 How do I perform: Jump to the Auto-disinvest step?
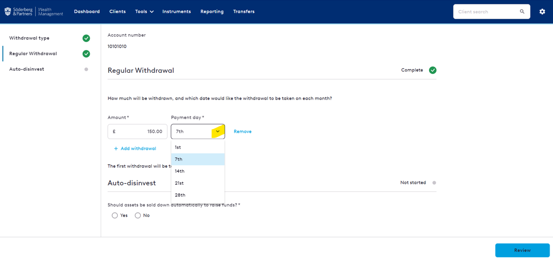point(27,70)
